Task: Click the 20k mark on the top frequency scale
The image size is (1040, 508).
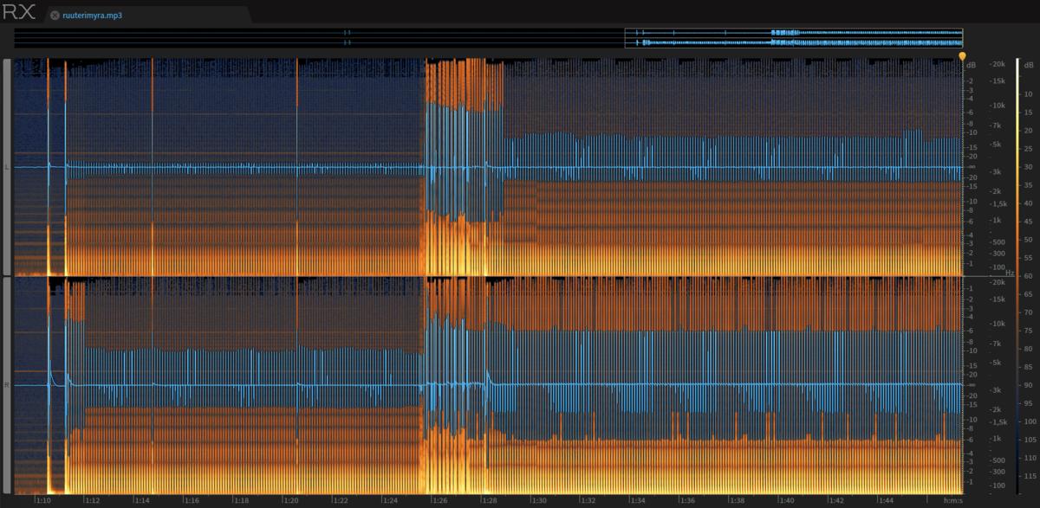Action: pos(998,64)
